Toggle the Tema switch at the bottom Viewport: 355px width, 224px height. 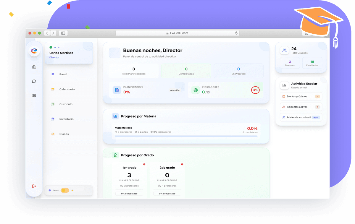[66, 190]
